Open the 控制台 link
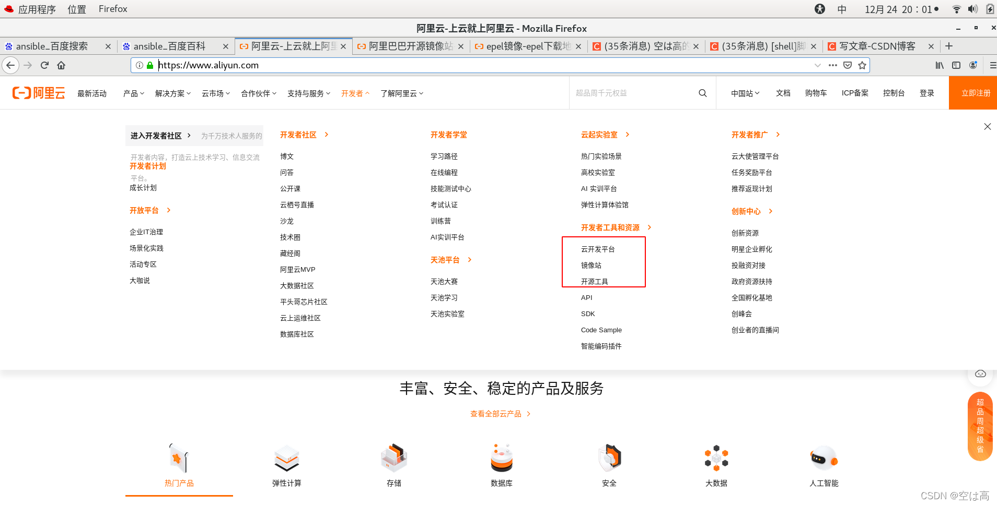997x506 pixels. click(894, 93)
